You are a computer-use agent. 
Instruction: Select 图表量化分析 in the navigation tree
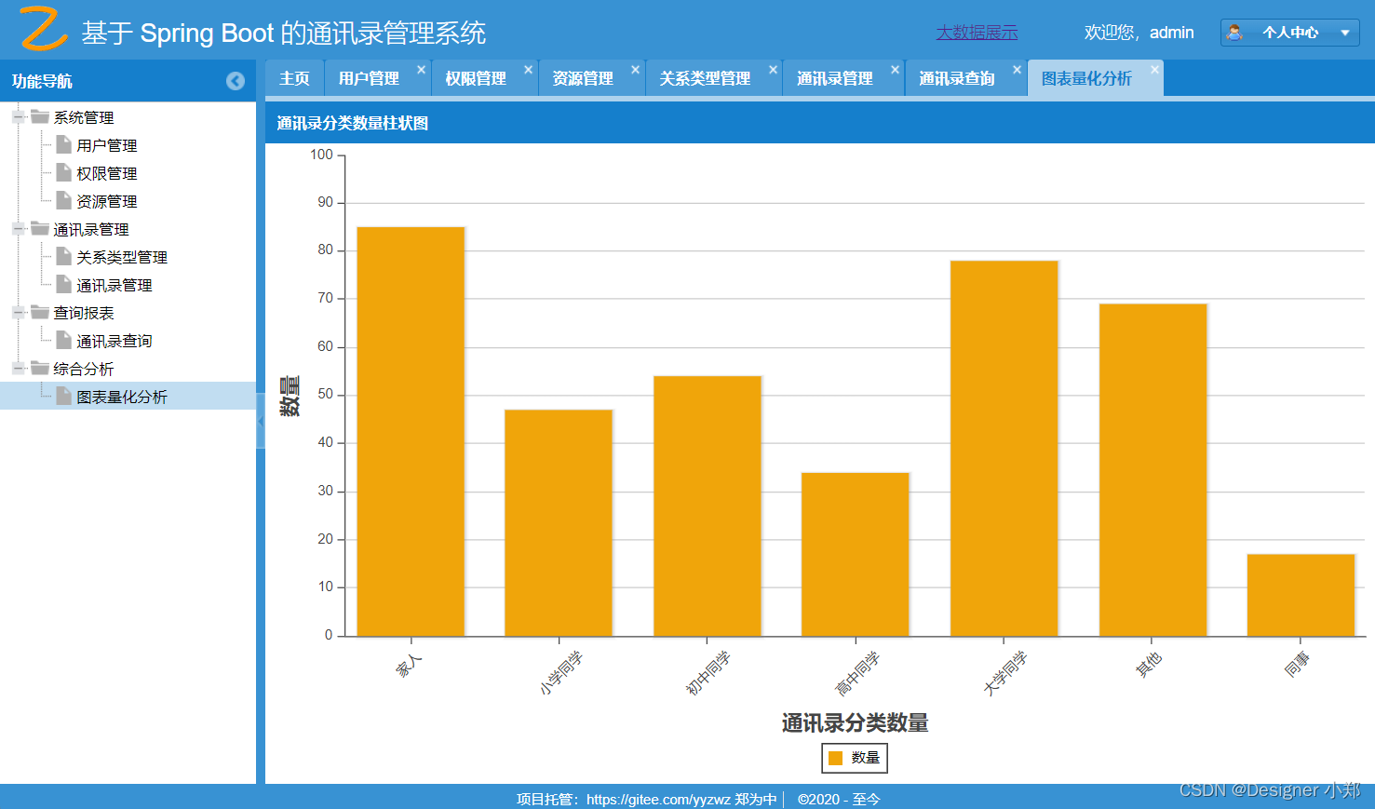(x=122, y=397)
